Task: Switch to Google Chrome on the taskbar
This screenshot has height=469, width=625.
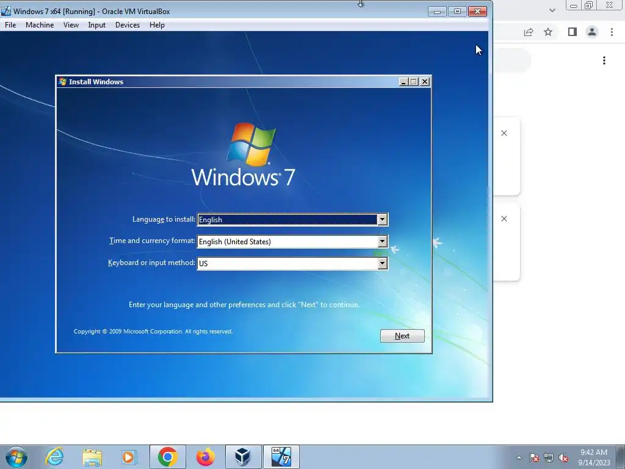Action: [x=167, y=457]
